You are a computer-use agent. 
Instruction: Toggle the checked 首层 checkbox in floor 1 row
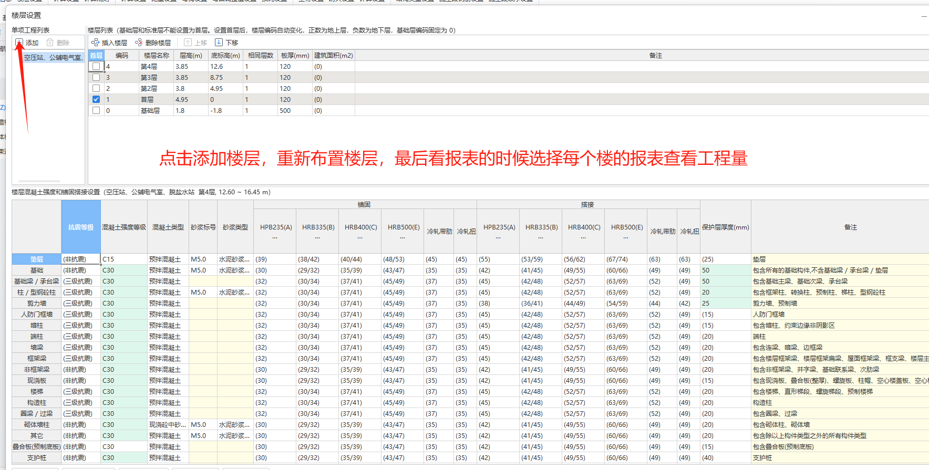click(x=96, y=99)
